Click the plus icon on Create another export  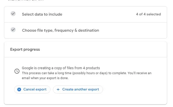58,89
